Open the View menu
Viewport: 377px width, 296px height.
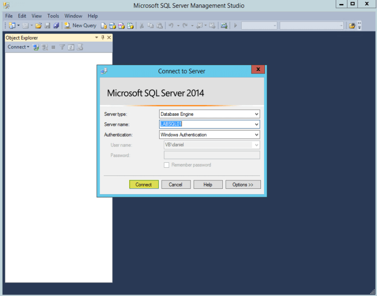click(36, 16)
